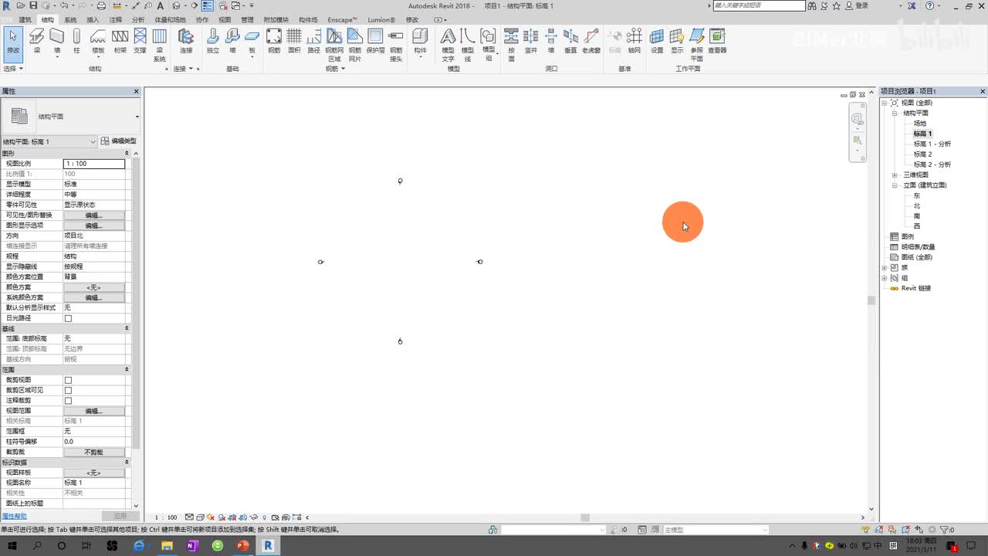988x556 pixels.
Task: Click the 垂直 (Vertical) opening icon
Action: pos(570,41)
